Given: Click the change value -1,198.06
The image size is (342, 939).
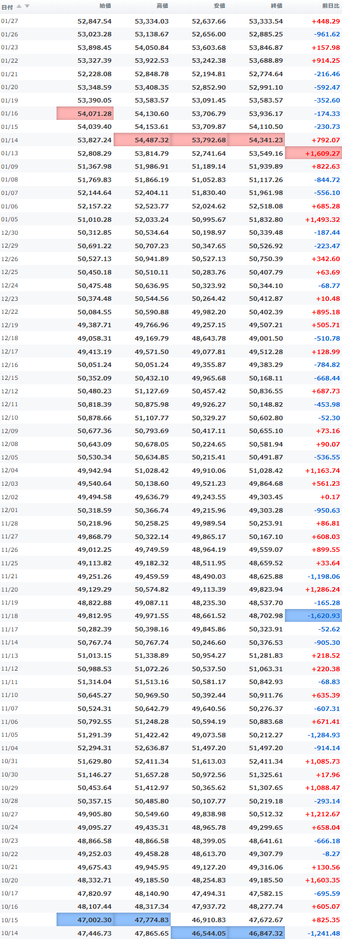Looking at the screenshot, I should click(324, 576).
